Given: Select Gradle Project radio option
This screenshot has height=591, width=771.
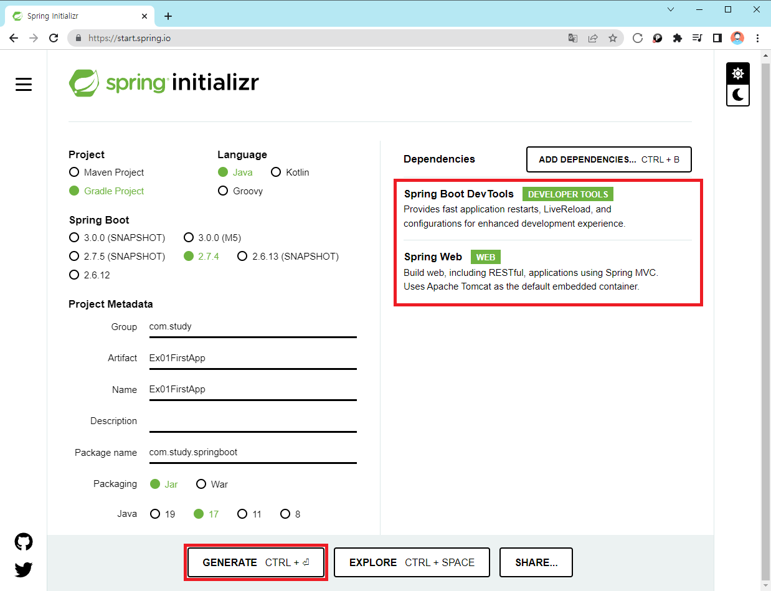Looking at the screenshot, I should tap(106, 191).
